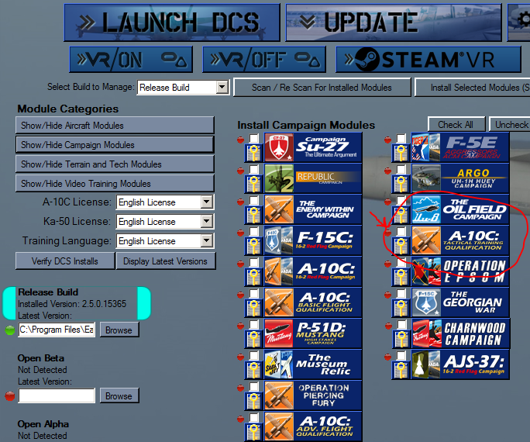Select Charnwood Campaign banner
This screenshot has height=442, width=530.
click(460, 333)
